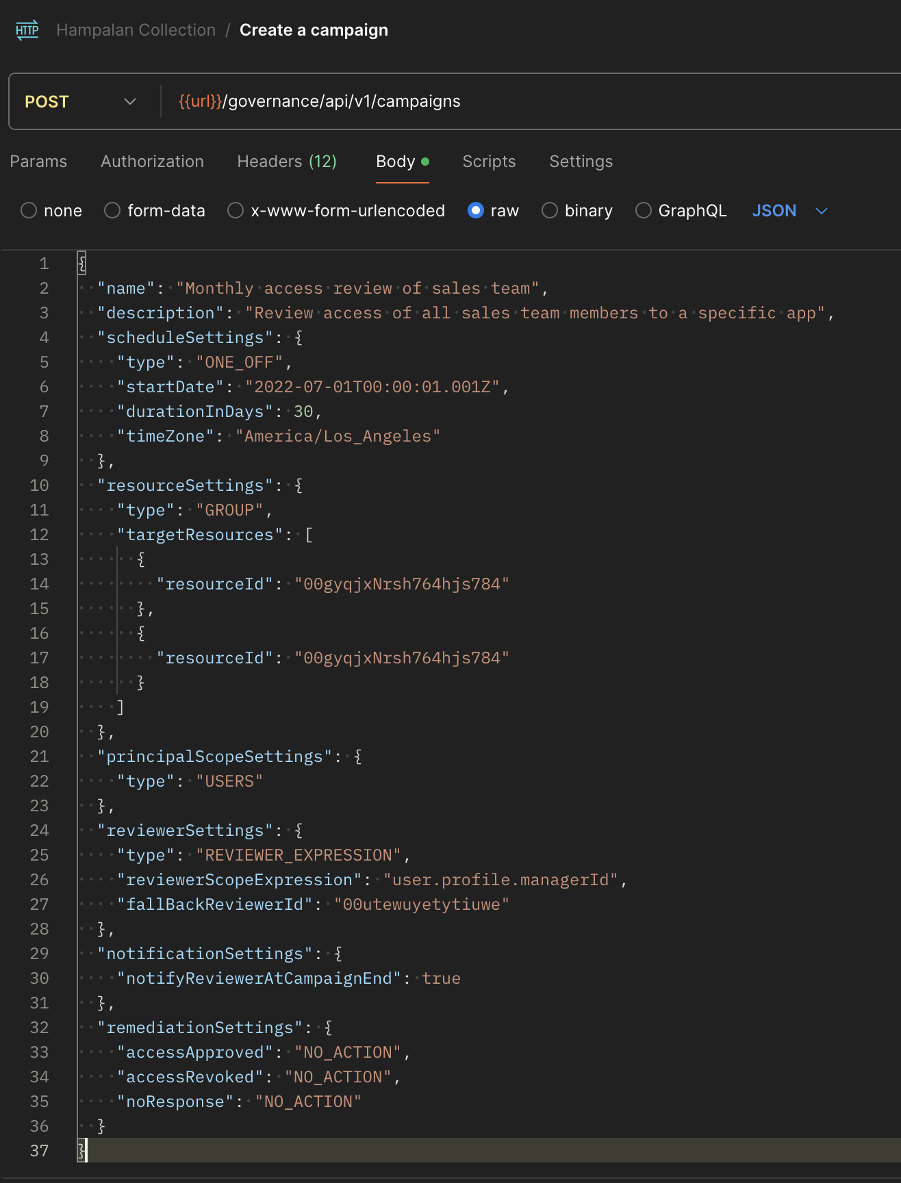This screenshot has width=901, height=1183.
Task: Open the Headers (12) tab
Action: coord(286,162)
